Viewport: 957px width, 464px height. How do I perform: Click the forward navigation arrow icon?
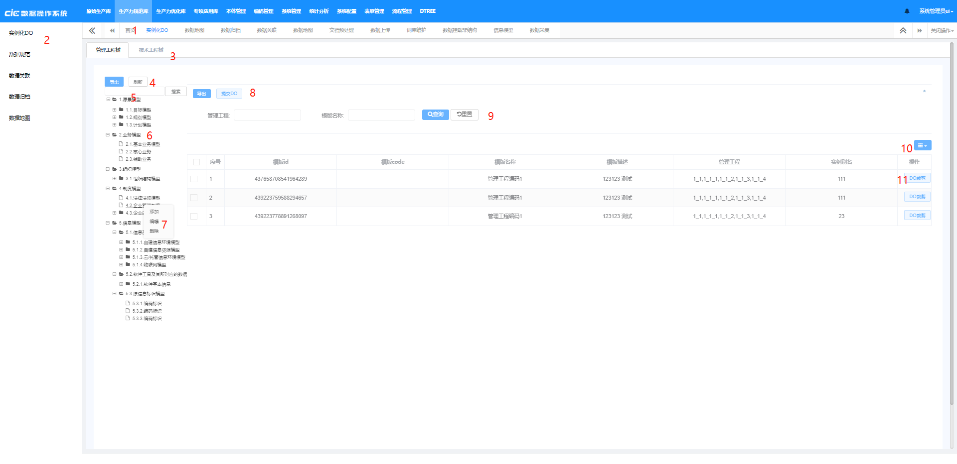(920, 30)
